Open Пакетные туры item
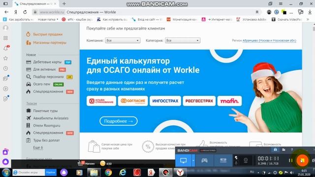The height and width of the screenshot is (177, 315). pyautogui.click(x=45, y=111)
